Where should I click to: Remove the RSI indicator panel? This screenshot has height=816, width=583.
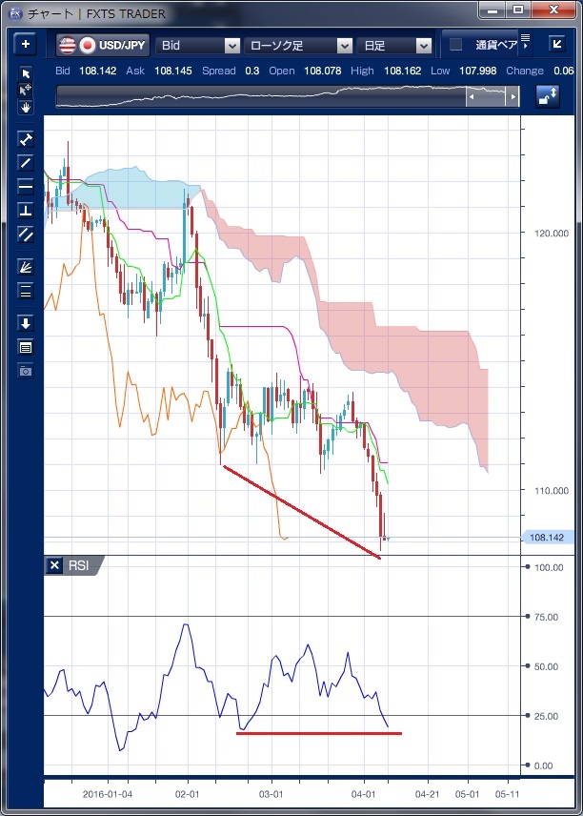click(54, 565)
